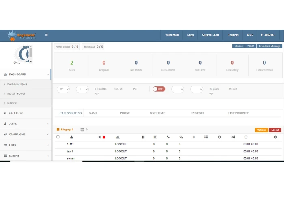This screenshot has height=202, width=284.
Task: Open the Voicemail menu
Action: (x=172, y=35)
